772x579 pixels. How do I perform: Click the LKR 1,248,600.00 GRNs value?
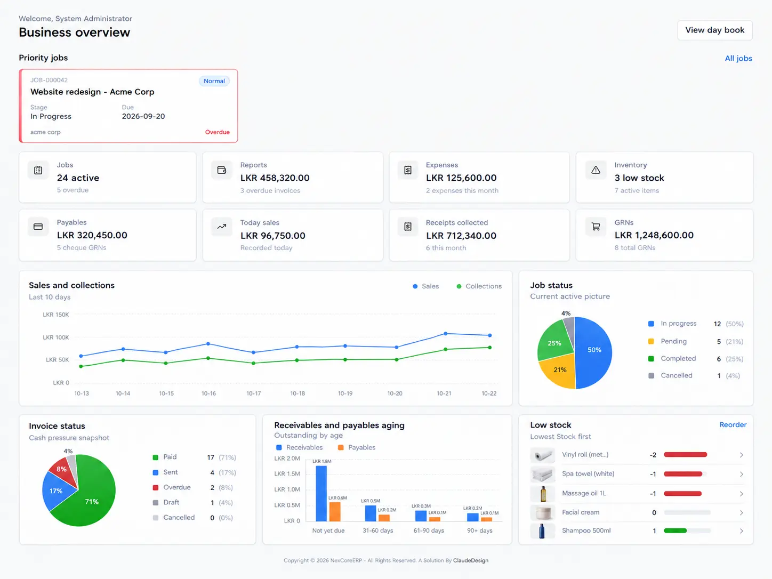[654, 235]
